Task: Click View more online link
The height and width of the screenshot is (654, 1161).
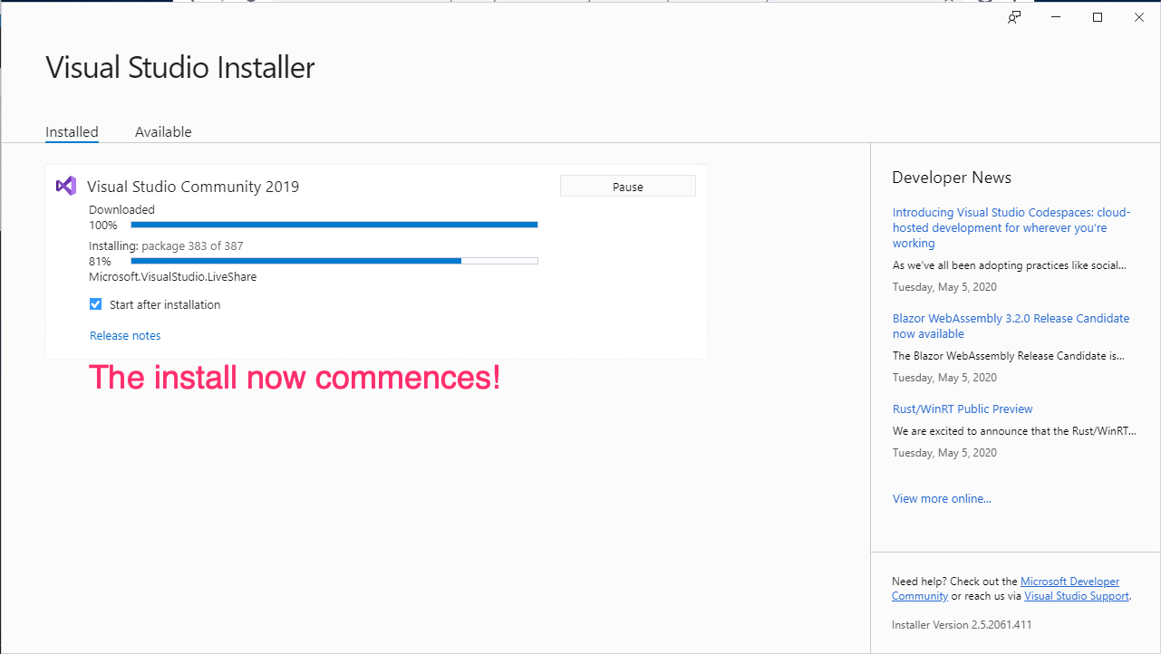Action: 942,498
